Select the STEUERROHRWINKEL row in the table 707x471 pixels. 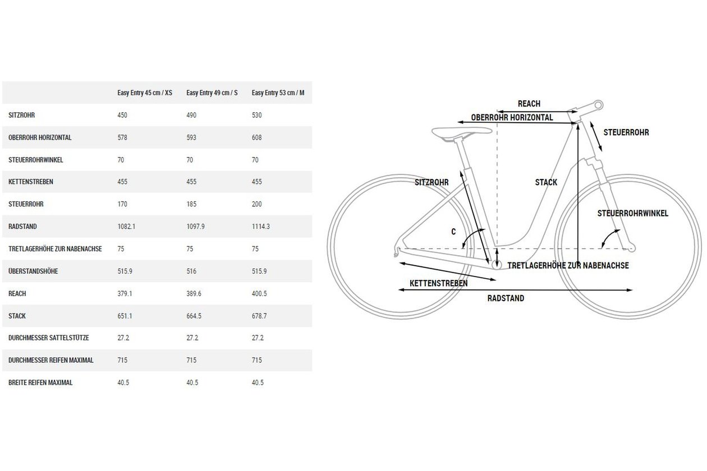pyautogui.click(x=157, y=160)
